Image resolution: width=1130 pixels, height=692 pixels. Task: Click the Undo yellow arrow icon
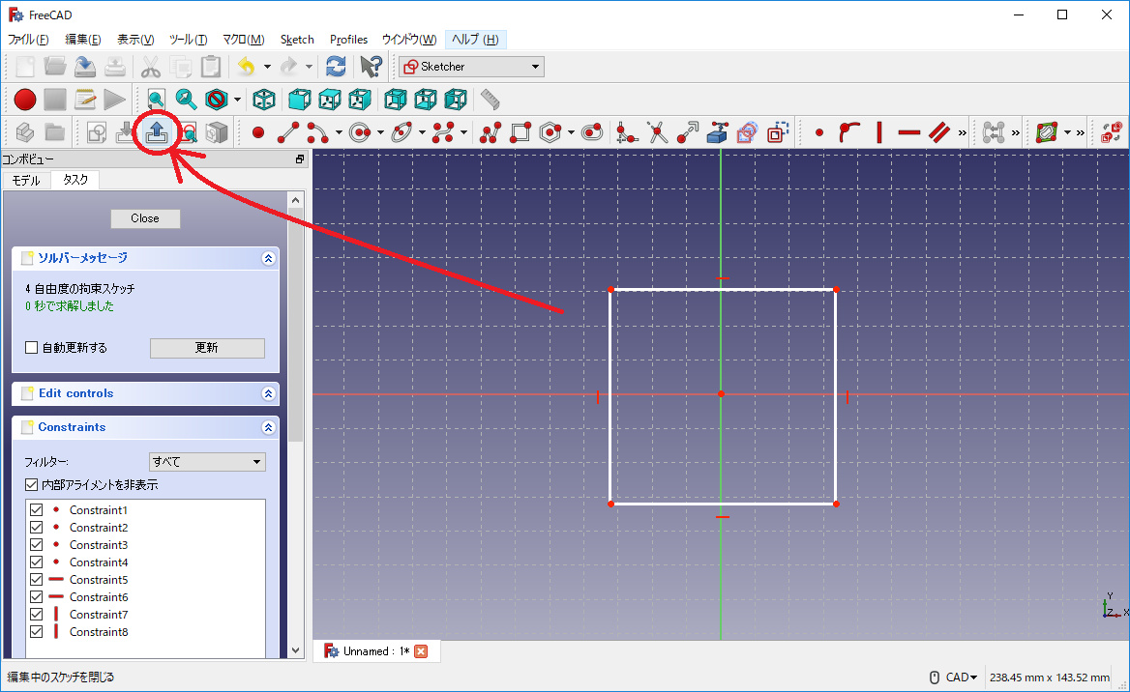pos(247,67)
